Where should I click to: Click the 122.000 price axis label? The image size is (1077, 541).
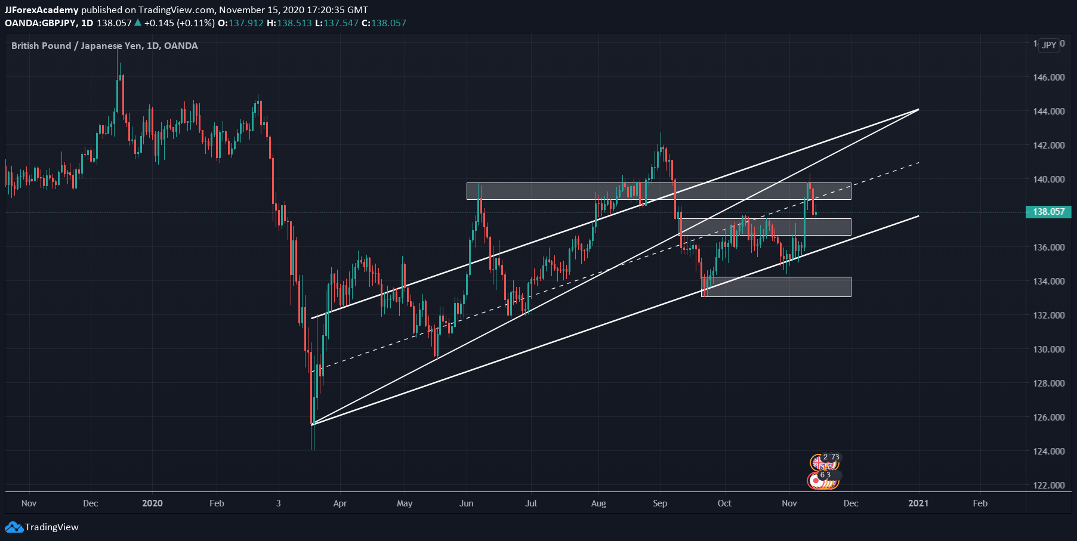point(1049,486)
